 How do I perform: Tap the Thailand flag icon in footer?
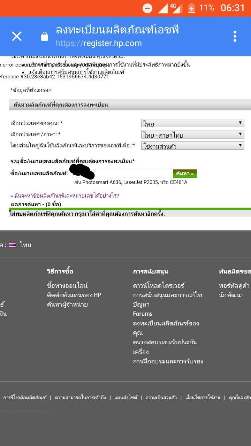pyautogui.click(x=12, y=245)
